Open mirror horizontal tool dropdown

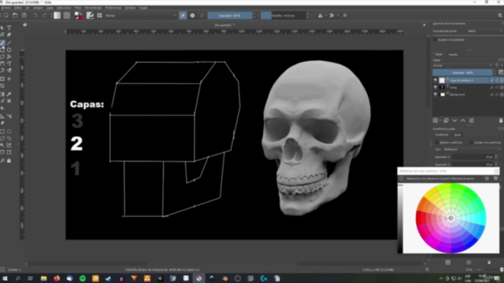coord(325,16)
